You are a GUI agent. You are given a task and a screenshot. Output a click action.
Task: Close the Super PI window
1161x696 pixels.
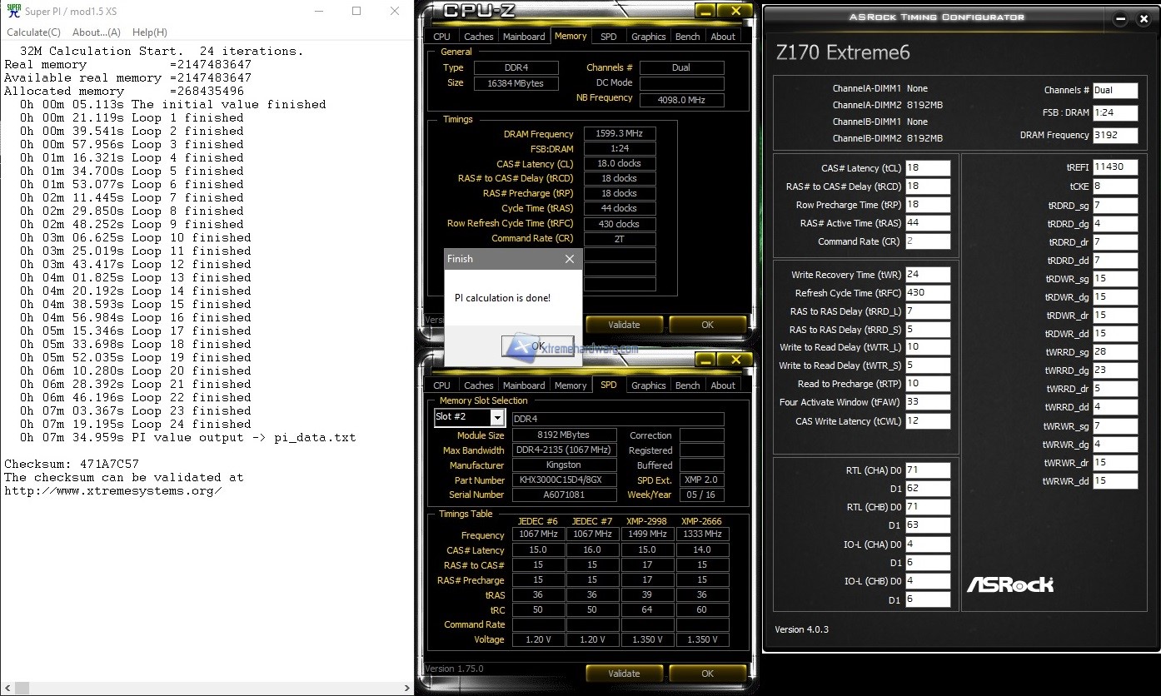(x=395, y=12)
